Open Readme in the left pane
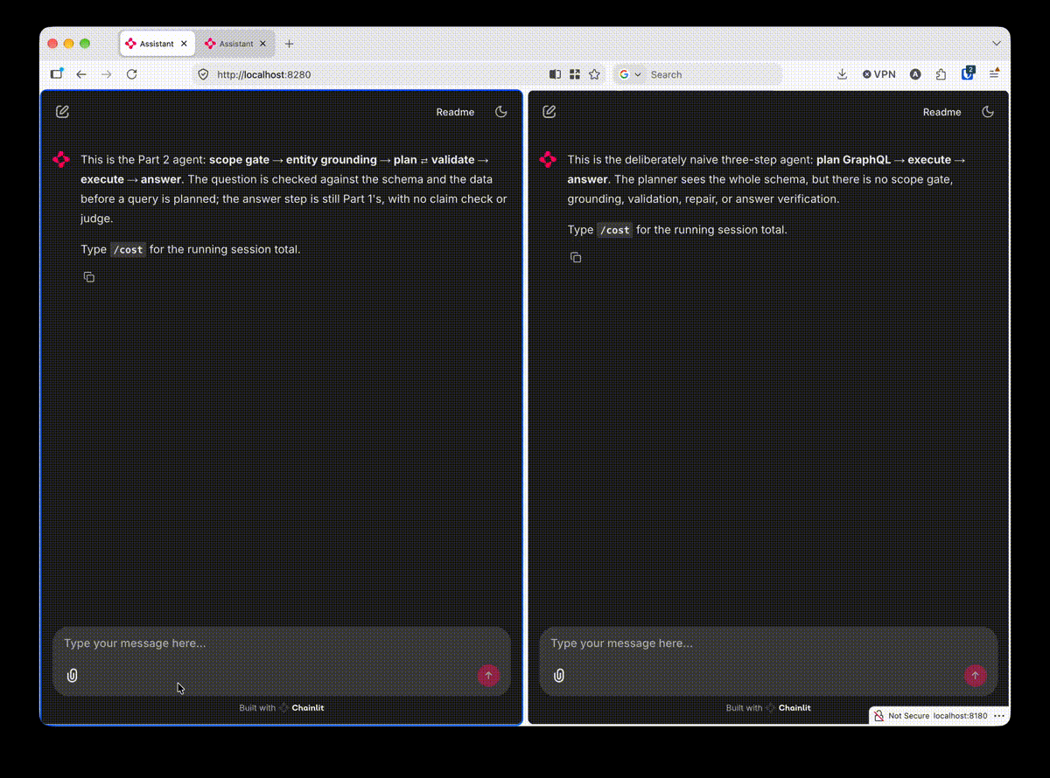The width and height of the screenshot is (1050, 778). tap(455, 112)
